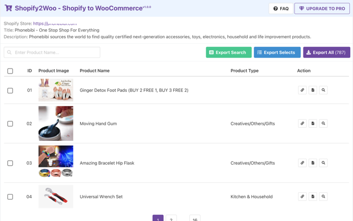This screenshot has height=221, width=353.
Task: Click the Product Image column header
Action: pos(54,71)
